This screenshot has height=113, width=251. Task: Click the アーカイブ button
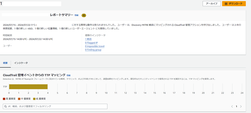click(211, 4)
